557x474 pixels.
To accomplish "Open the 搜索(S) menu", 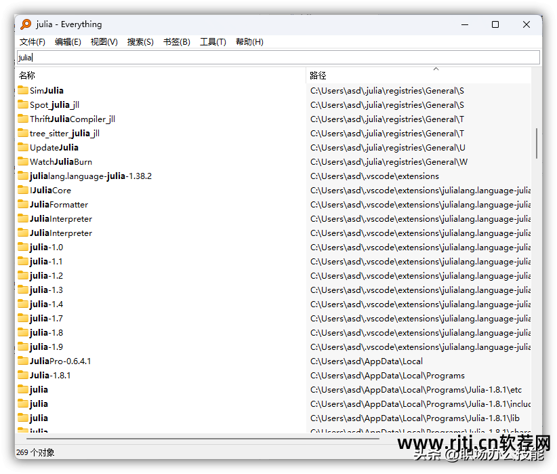I will click(140, 42).
